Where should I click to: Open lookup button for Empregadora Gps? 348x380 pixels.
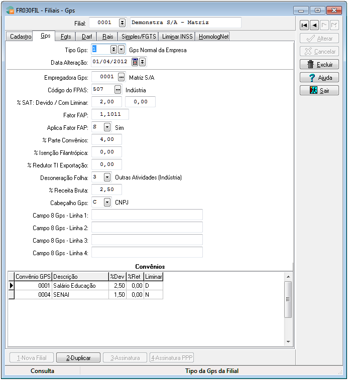(122, 77)
